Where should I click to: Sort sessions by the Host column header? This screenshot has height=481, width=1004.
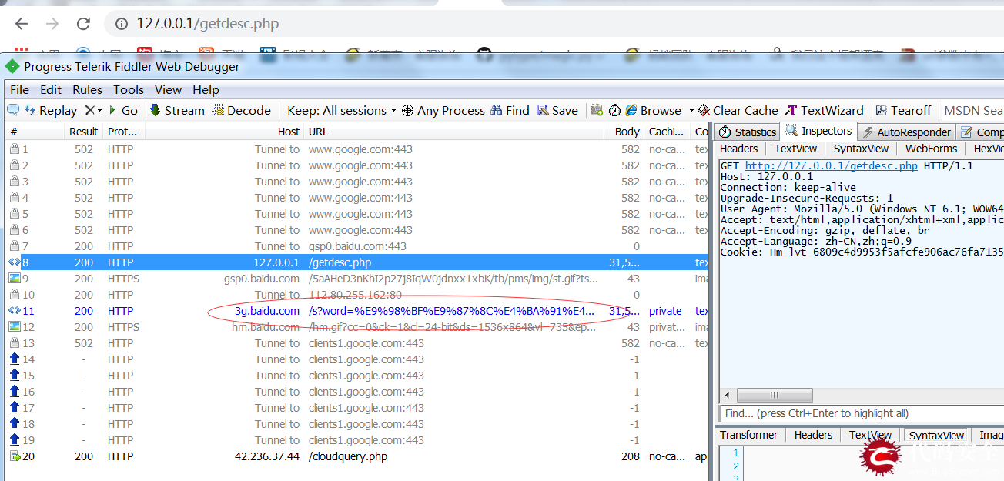pos(224,132)
